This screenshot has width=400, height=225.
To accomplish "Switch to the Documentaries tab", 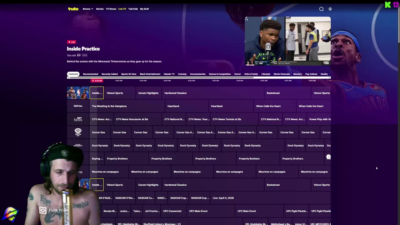I will click(x=198, y=74).
